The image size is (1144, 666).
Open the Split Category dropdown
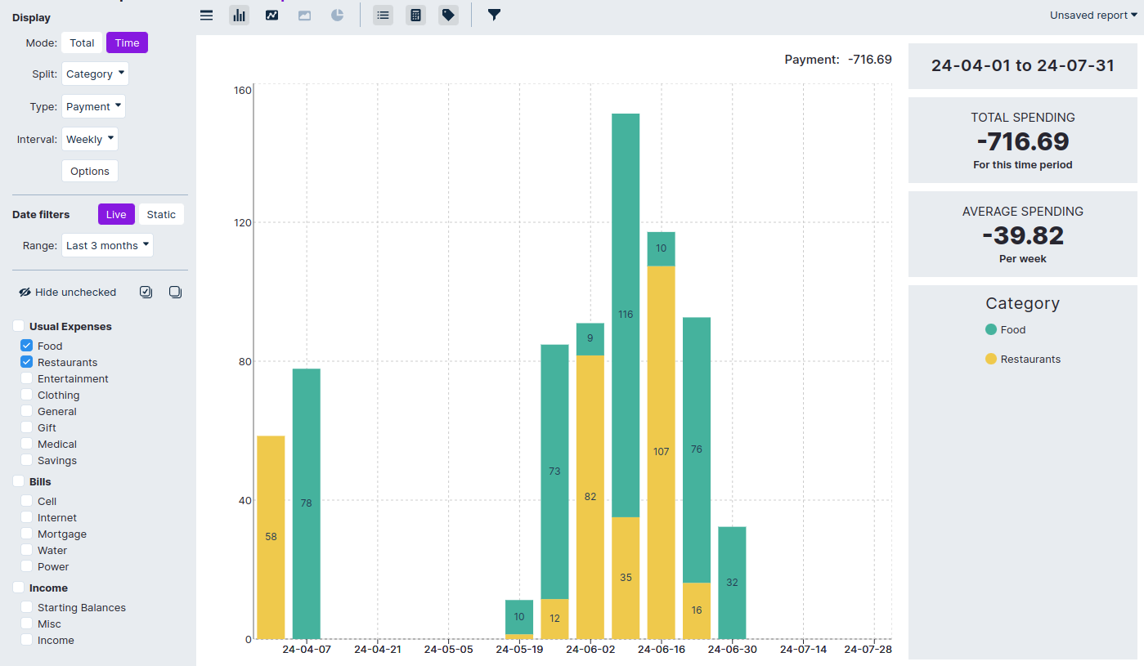pyautogui.click(x=95, y=74)
